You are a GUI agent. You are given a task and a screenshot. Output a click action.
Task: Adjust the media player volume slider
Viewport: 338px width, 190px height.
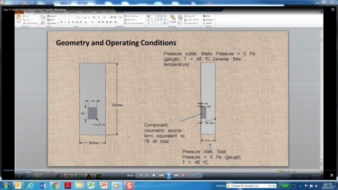194,175
